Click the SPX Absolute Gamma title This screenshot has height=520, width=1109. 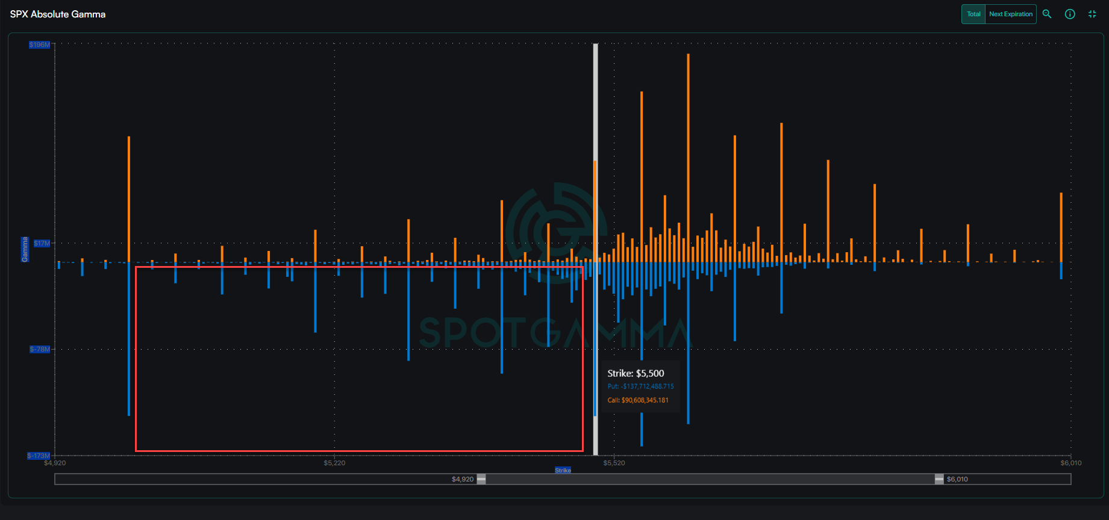coord(58,14)
